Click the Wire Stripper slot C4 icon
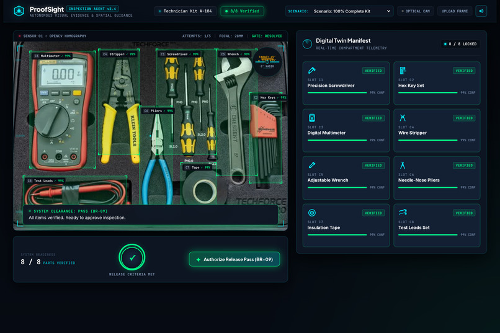The height and width of the screenshot is (333, 500). tap(403, 118)
